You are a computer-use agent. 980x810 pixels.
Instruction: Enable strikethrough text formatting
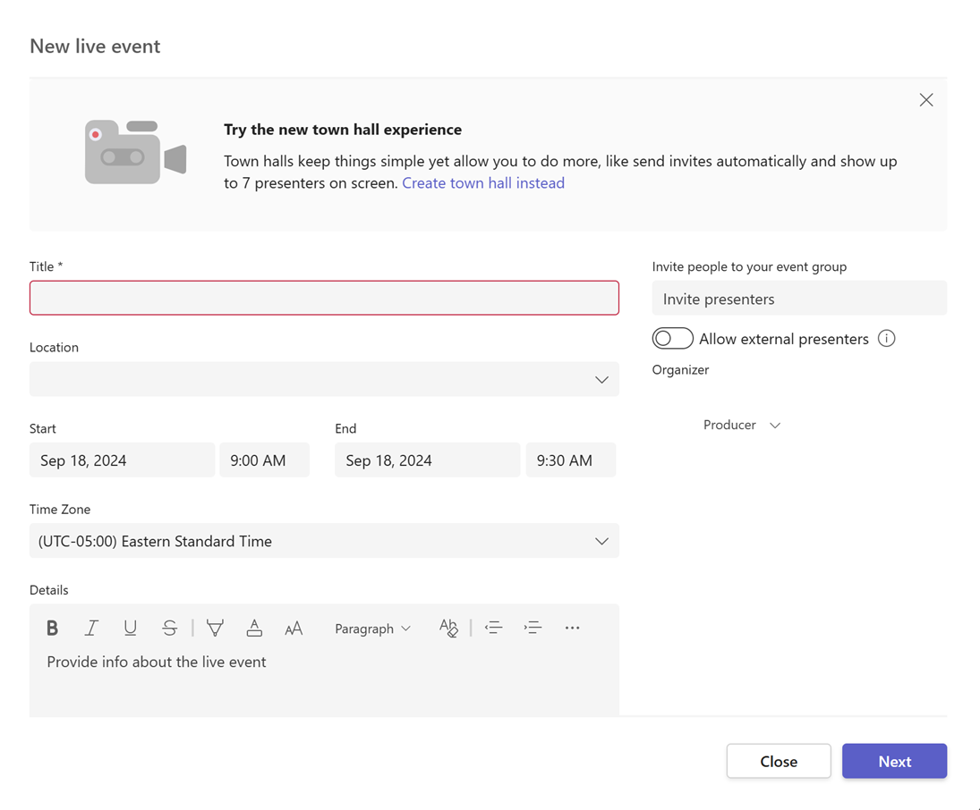click(169, 629)
